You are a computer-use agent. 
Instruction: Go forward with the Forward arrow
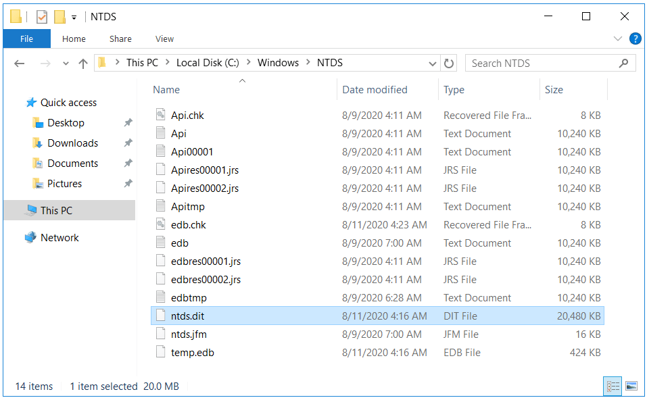(45, 64)
